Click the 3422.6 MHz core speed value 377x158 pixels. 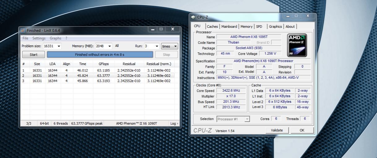(231, 91)
